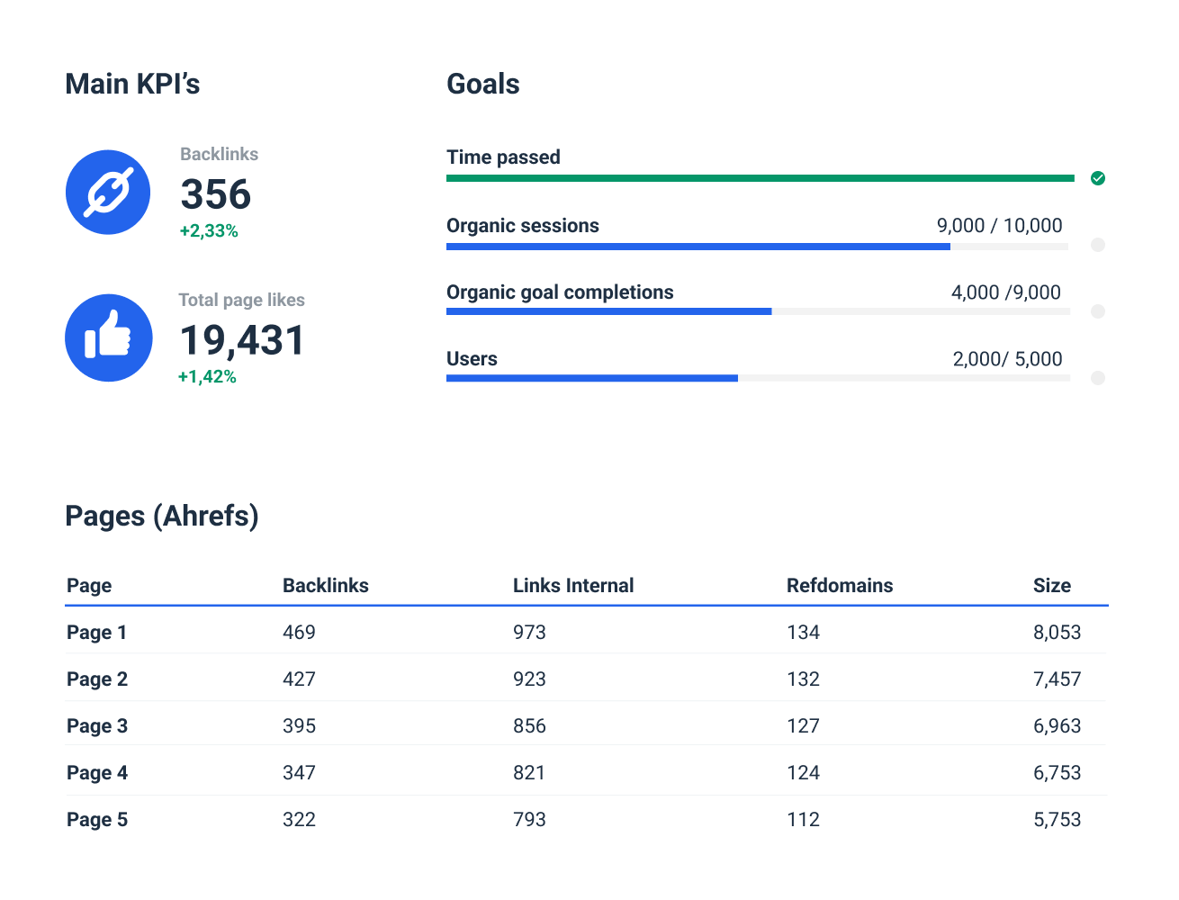Toggle the Time passed goal complete marker
This screenshot has height=900, width=1179.
coord(1098,178)
